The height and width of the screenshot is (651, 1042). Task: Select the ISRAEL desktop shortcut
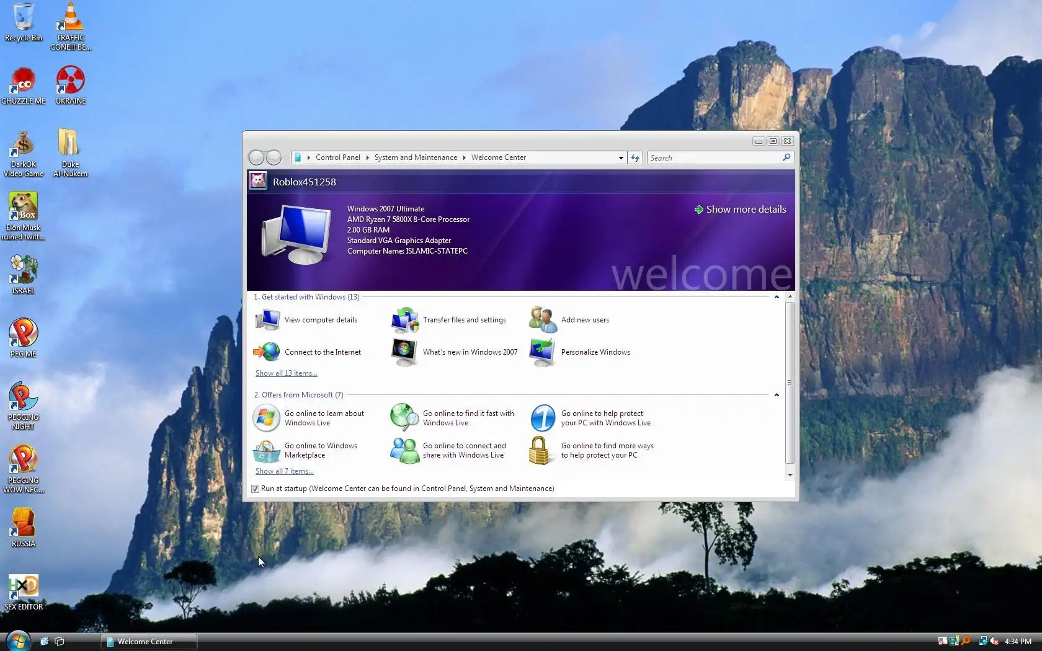click(x=24, y=274)
